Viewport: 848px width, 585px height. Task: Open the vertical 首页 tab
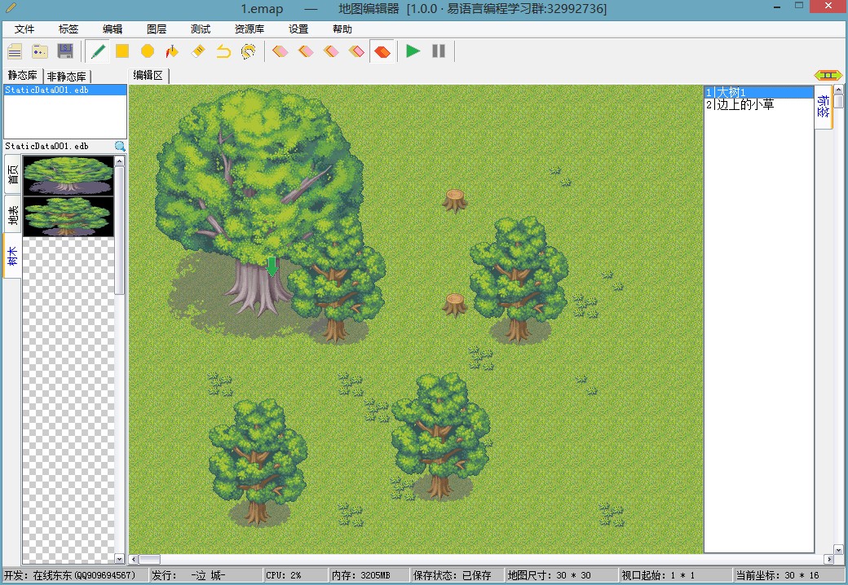[x=12, y=174]
